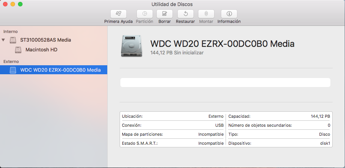
Task: Click the Macintosh HD volume icon
Action: [x=18, y=50]
